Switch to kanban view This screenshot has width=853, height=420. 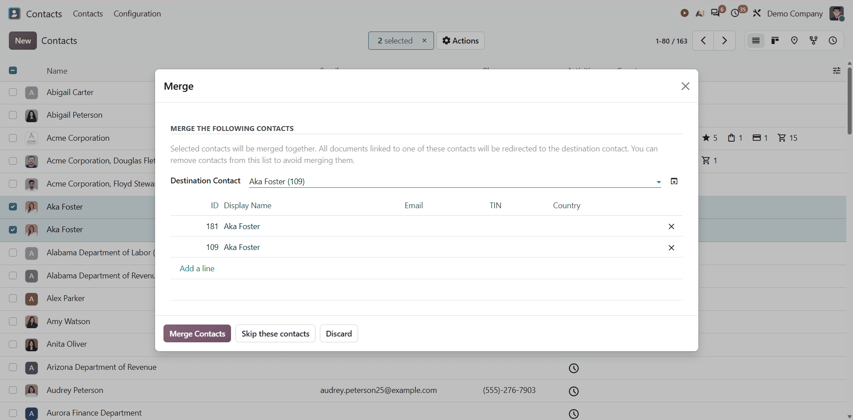(x=775, y=40)
